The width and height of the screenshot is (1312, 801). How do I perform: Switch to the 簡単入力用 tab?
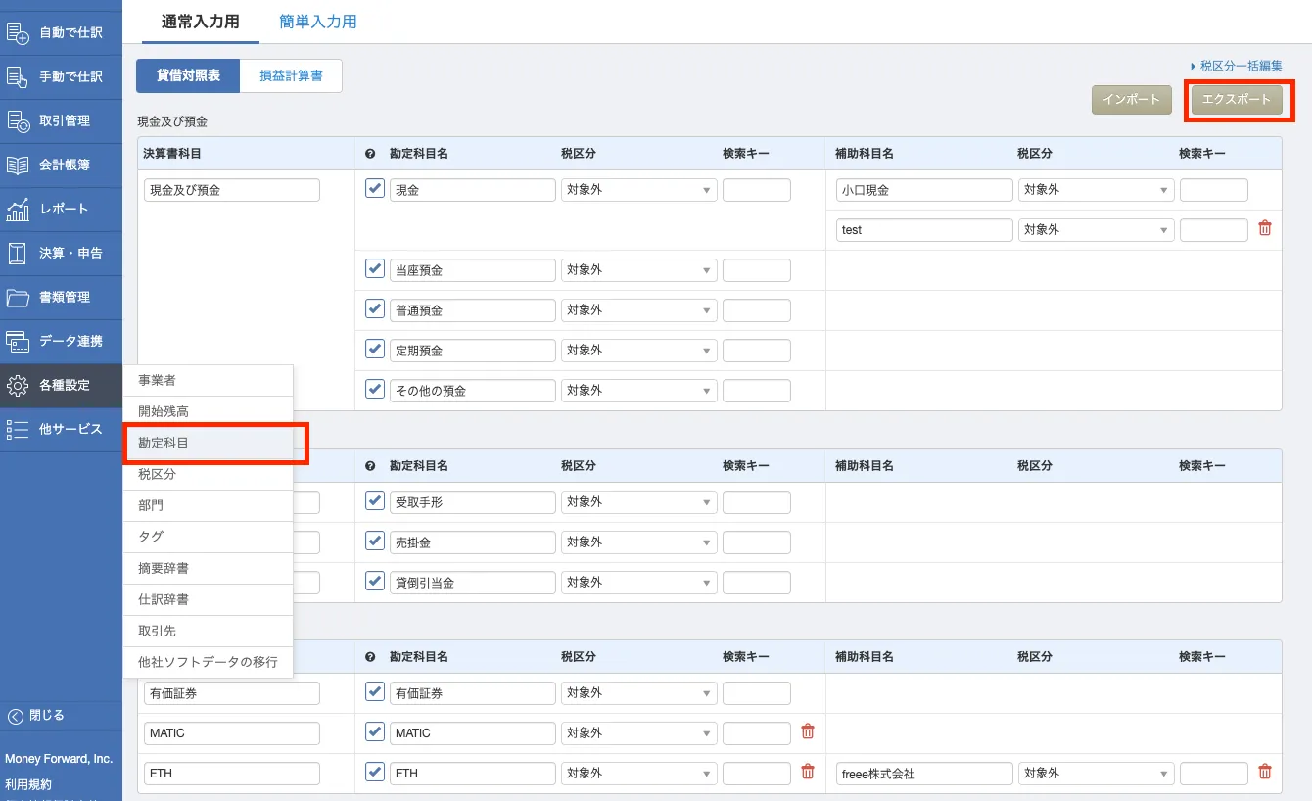[317, 22]
